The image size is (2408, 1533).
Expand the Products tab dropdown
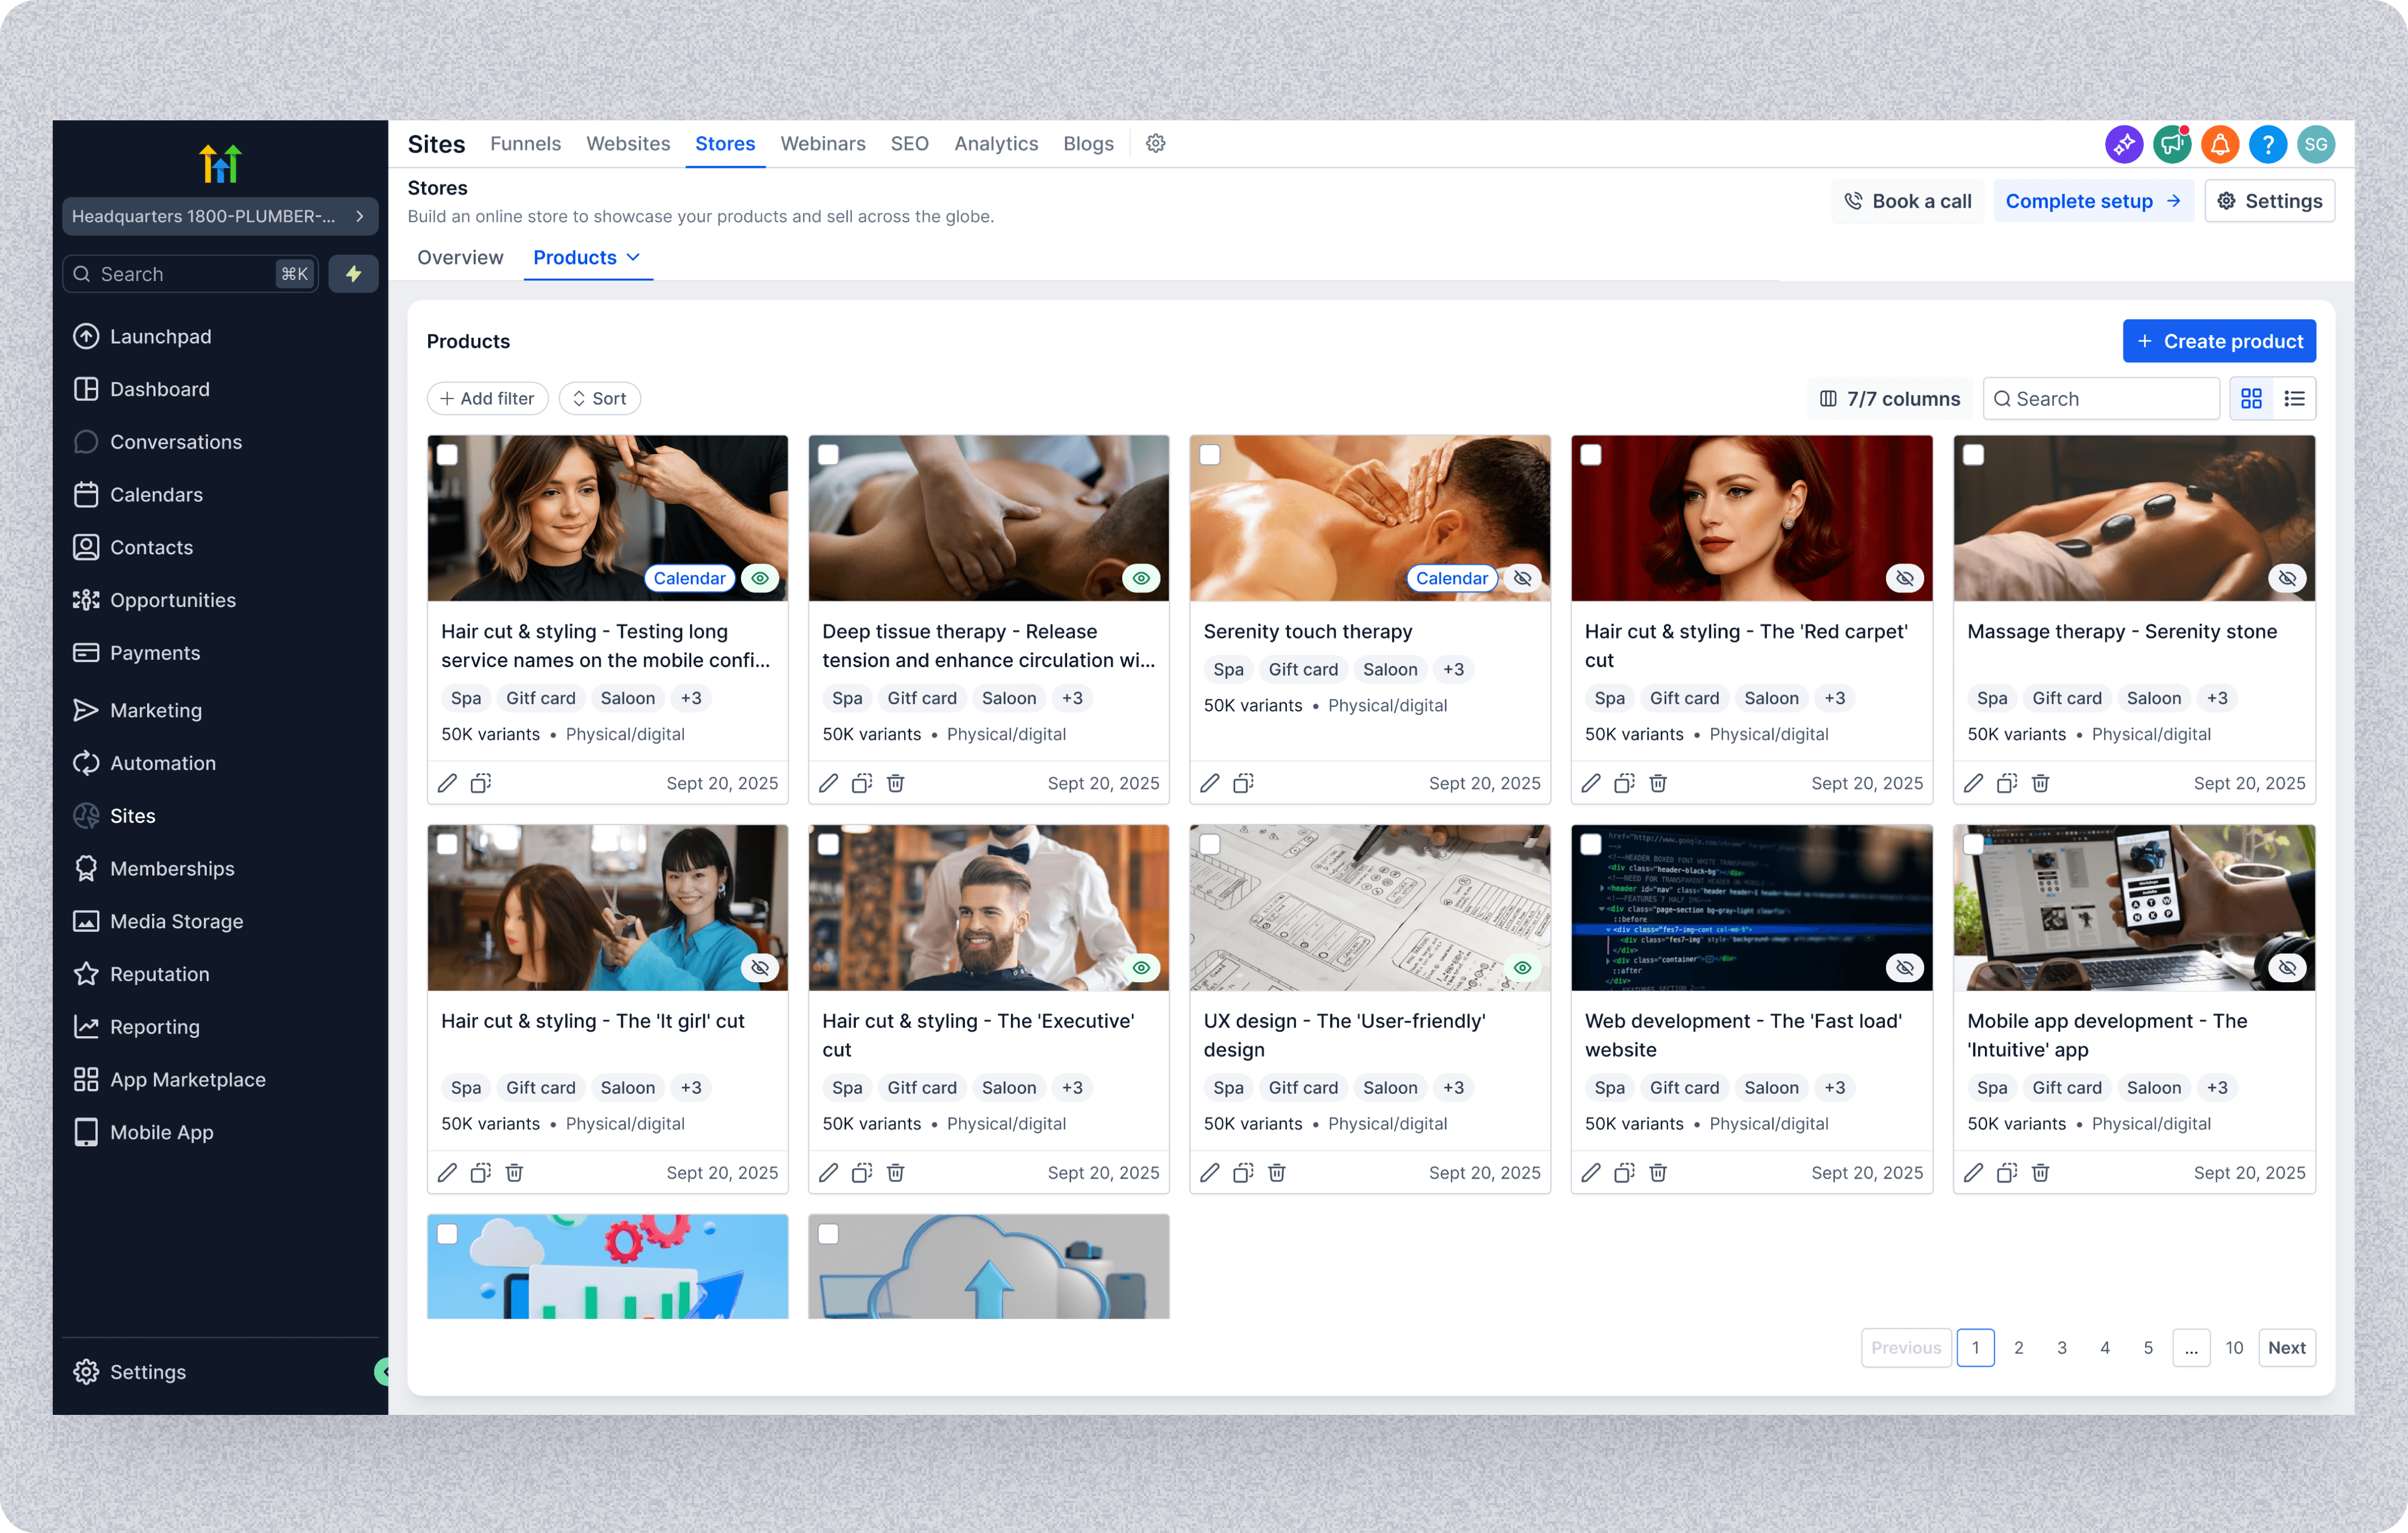point(633,258)
